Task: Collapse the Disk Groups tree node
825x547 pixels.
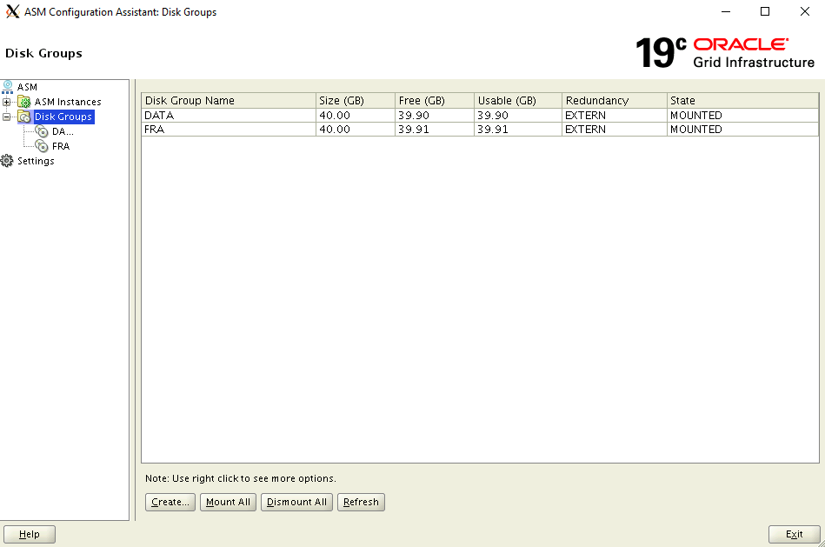Action: [6, 116]
